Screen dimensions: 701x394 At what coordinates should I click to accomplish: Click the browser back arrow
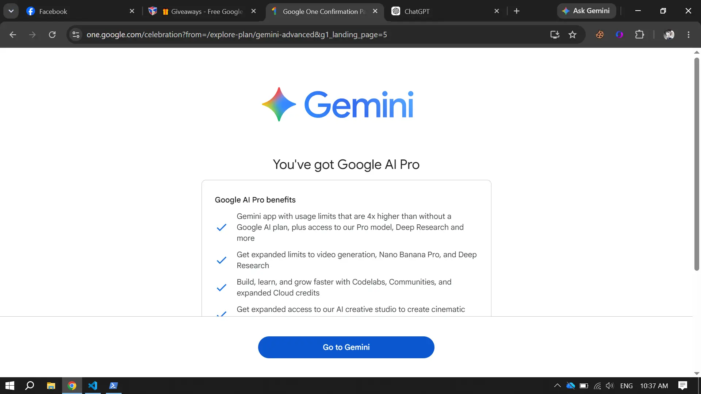point(13,35)
